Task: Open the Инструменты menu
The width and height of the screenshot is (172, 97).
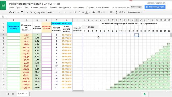Action: pyautogui.click(x=65, y=8)
